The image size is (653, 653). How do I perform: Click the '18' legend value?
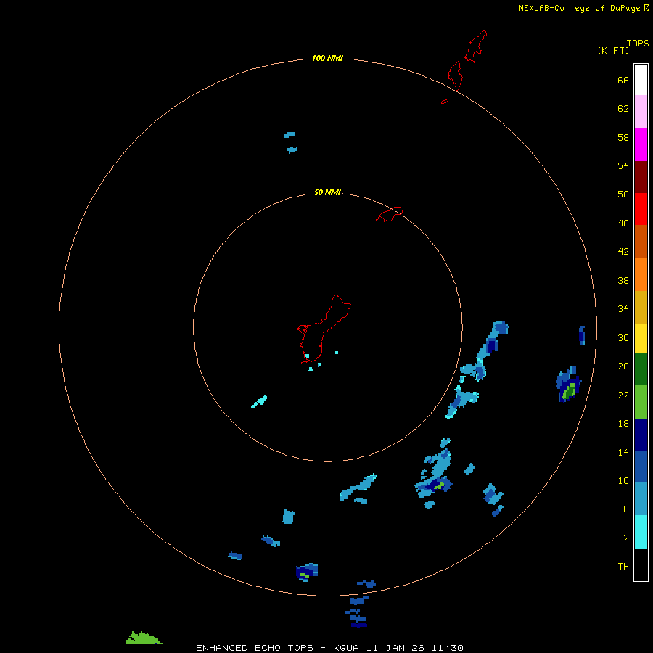tap(623, 424)
